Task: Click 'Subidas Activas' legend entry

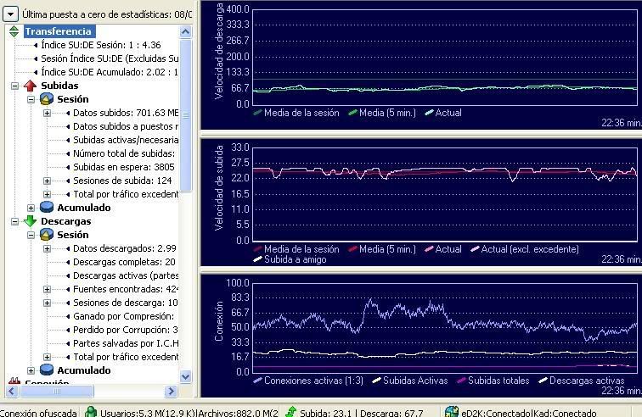Action: (410, 381)
